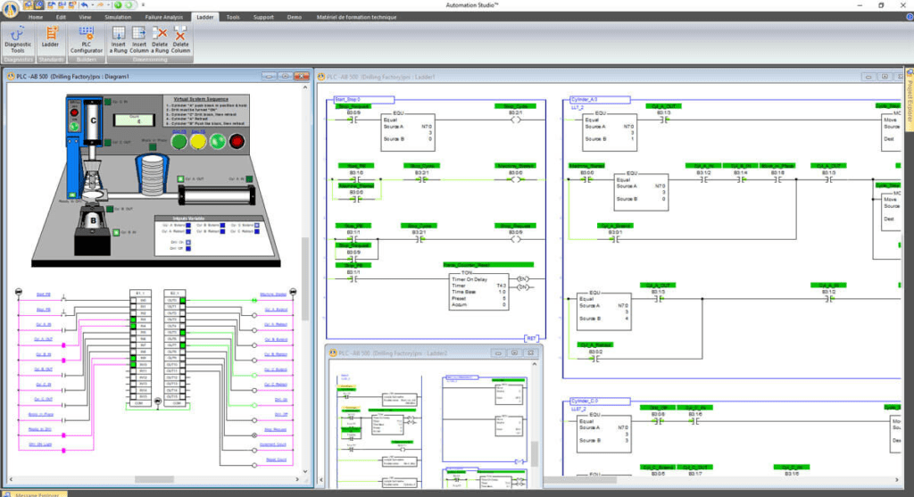Click the green drill ON button on the drill unit

(x=74, y=126)
